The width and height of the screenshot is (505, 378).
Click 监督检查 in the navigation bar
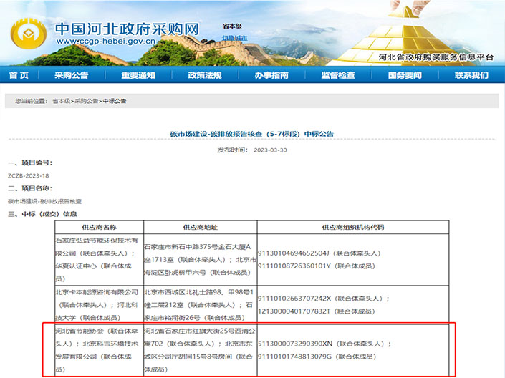[x=338, y=76]
